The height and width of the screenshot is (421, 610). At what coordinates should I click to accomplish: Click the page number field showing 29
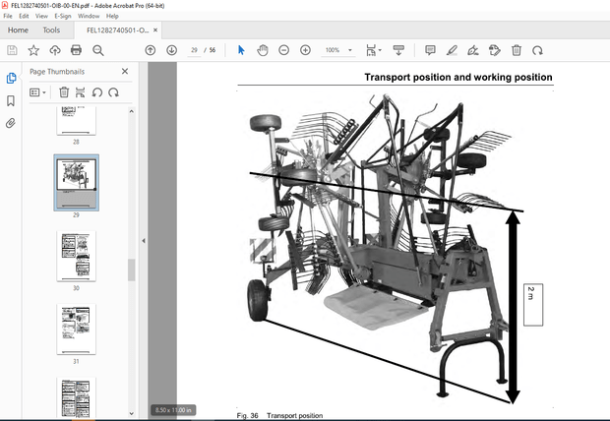[x=194, y=50]
